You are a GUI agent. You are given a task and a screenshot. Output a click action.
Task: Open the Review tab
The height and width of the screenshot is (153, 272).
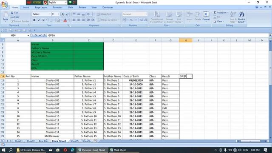click(x=82, y=8)
